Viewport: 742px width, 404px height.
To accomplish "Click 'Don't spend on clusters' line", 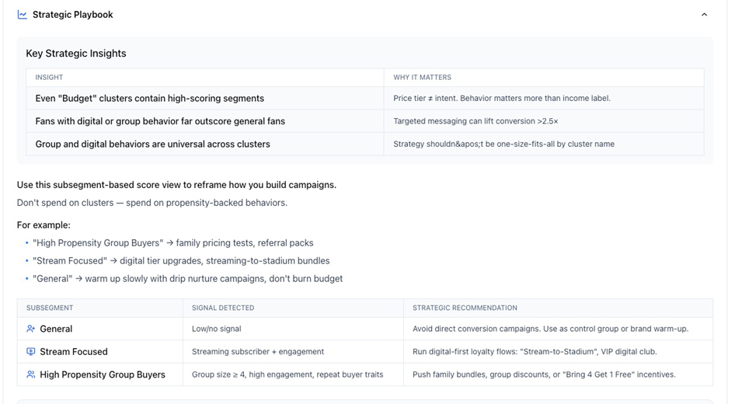I will [x=152, y=203].
